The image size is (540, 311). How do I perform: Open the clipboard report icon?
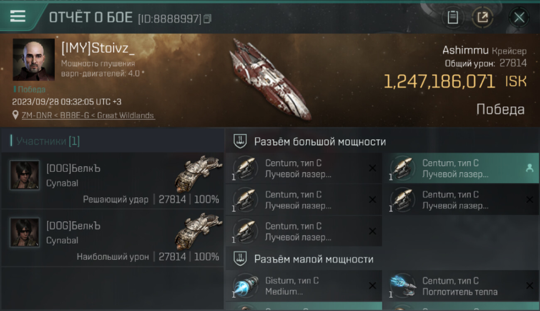pyautogui.click(x=453, y=17)
